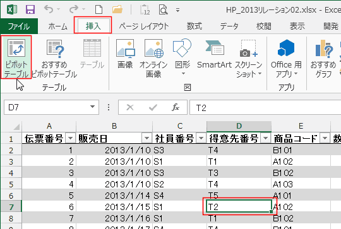The height and width of the screenshot is (229, 341).
Task: Open the 図形 shapes gallery
Action: (x=182, y=57)
